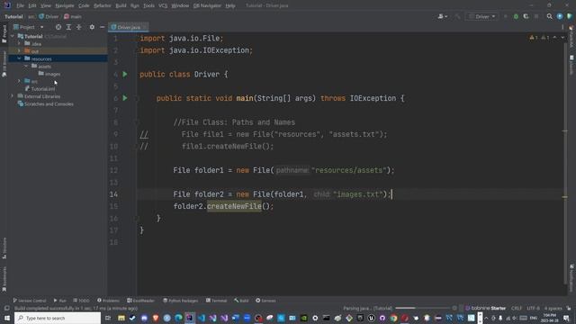
Task: Open the Python Packages tool window
Action: pos(181,301)
